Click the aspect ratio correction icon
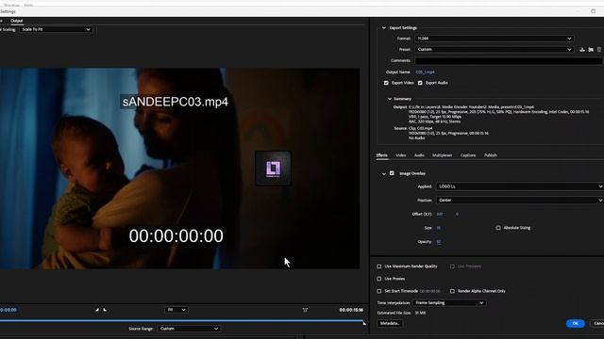The image size is (604, 339). click(305, 310)
